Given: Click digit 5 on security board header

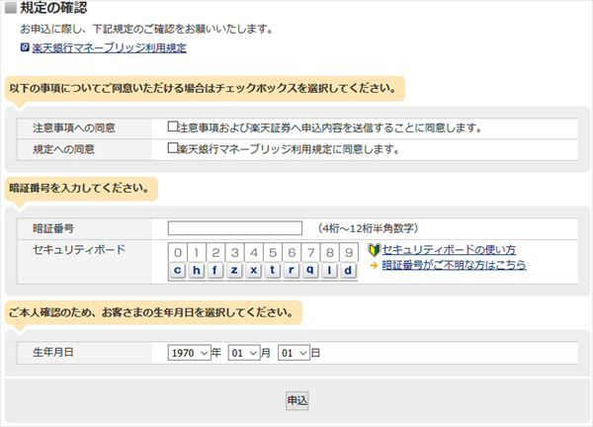Looking at the screenshot, I should coord(273,252).
